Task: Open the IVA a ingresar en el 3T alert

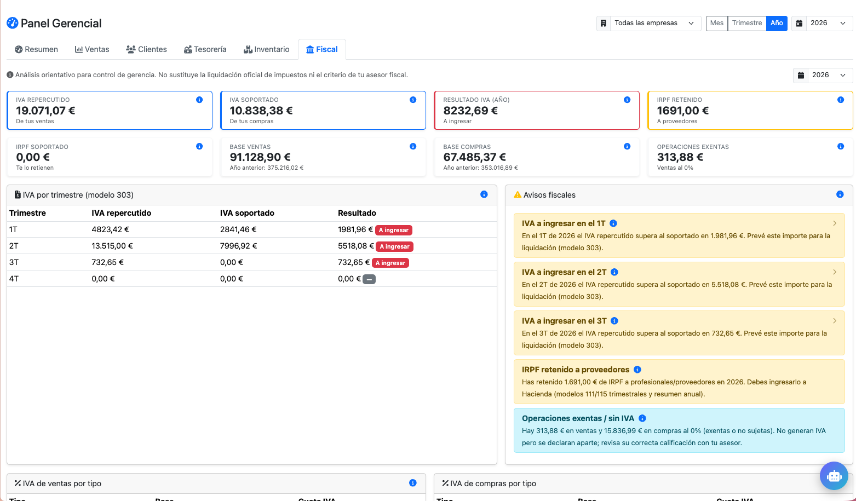Action: coord(679,333)
